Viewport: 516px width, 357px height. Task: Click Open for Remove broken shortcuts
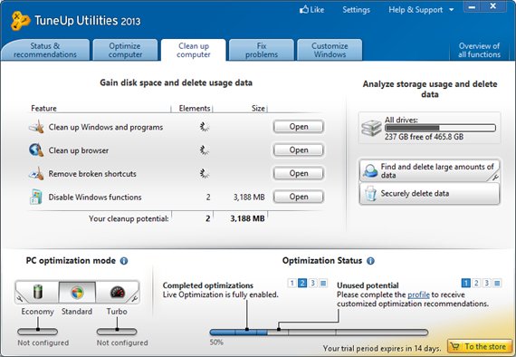point(299,174)
